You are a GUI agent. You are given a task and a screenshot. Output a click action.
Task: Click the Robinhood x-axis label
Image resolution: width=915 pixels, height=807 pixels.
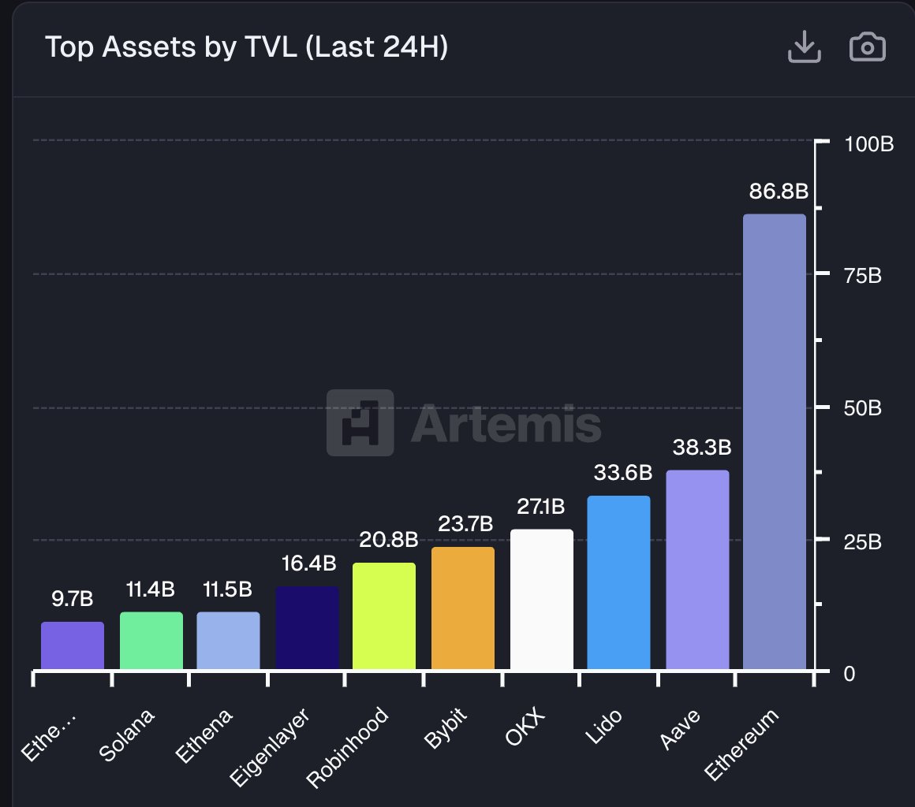(348, 747)
